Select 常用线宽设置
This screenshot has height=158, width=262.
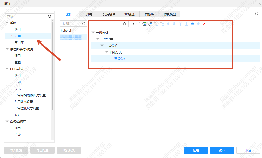tap(24, 102)
